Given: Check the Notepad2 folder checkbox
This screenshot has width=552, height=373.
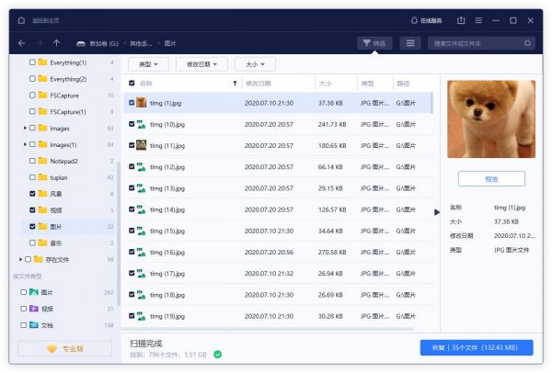Looking at the screenshot, I should (33, 161).
